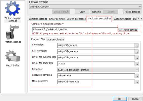Viewport: 143px width, 101px height.
Task: Click the Auto-detect button
Action: pyautogui.click(x=130, y=30)
